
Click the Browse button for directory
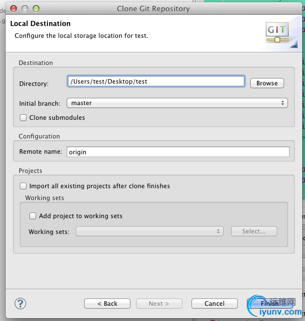coord(267,83)
